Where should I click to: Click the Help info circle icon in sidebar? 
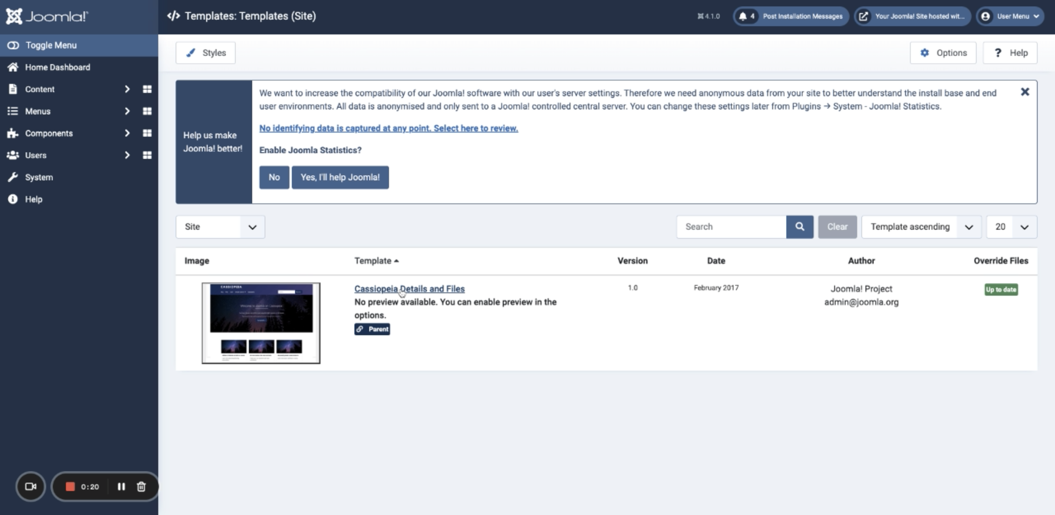click(x=13, y=199)
